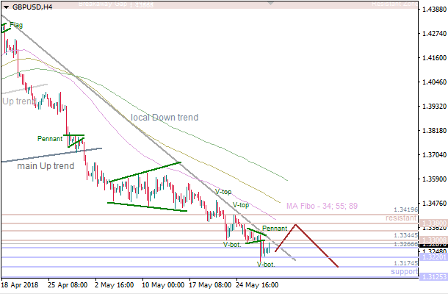Select the 1.32201 support price tag
This screenshot has height=294, width=448.
click(432, 258)
